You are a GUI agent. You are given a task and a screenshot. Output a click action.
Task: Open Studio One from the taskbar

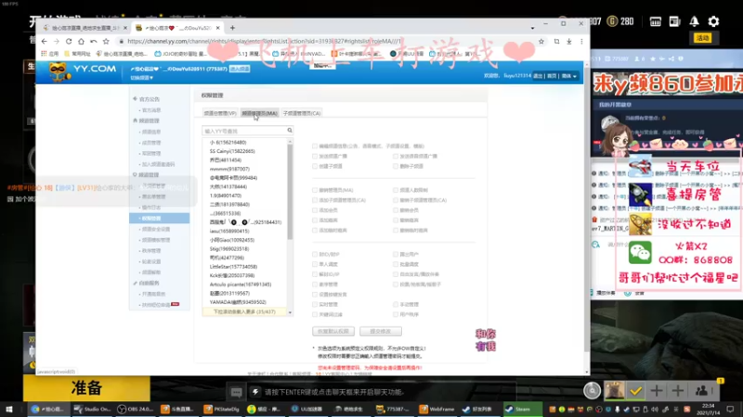point(92,409)
